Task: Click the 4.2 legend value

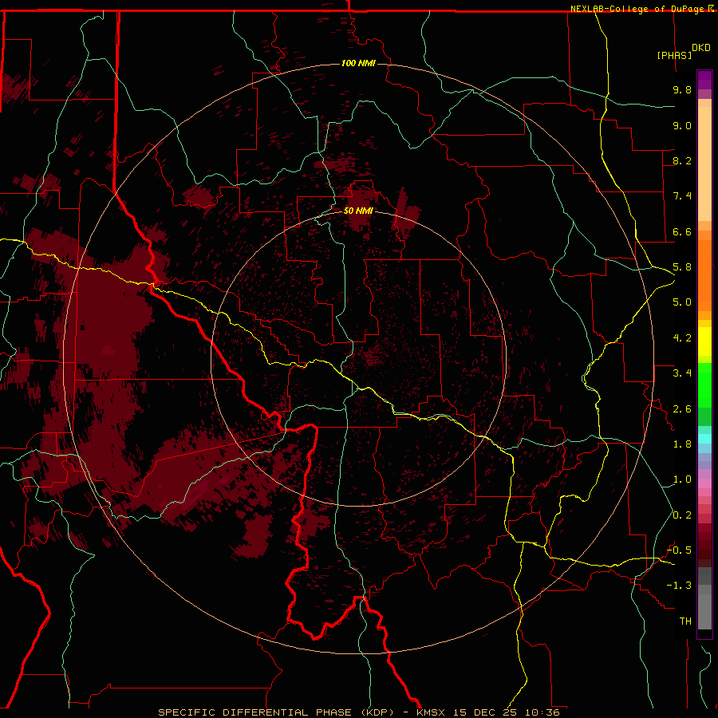Action: [682, 338]
